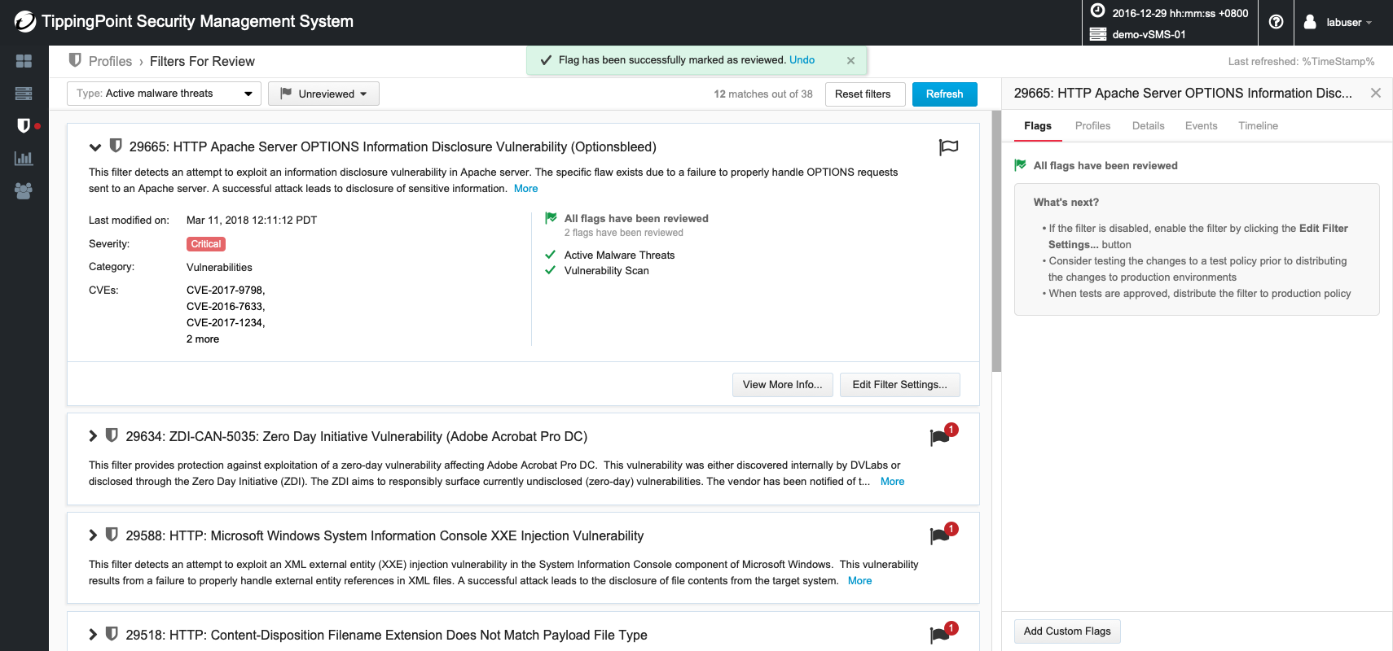The image size is (1393, 651).
Task: Click CVE-2016-7633 entry
Action: pyautogui.click(x=226, y=306)
